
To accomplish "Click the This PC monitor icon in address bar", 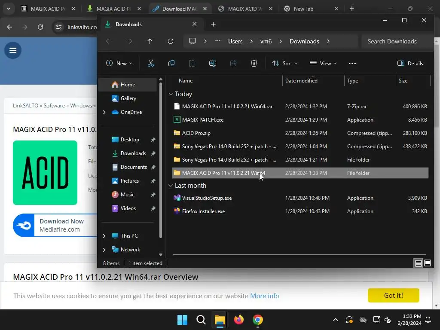I will point(192,41).
